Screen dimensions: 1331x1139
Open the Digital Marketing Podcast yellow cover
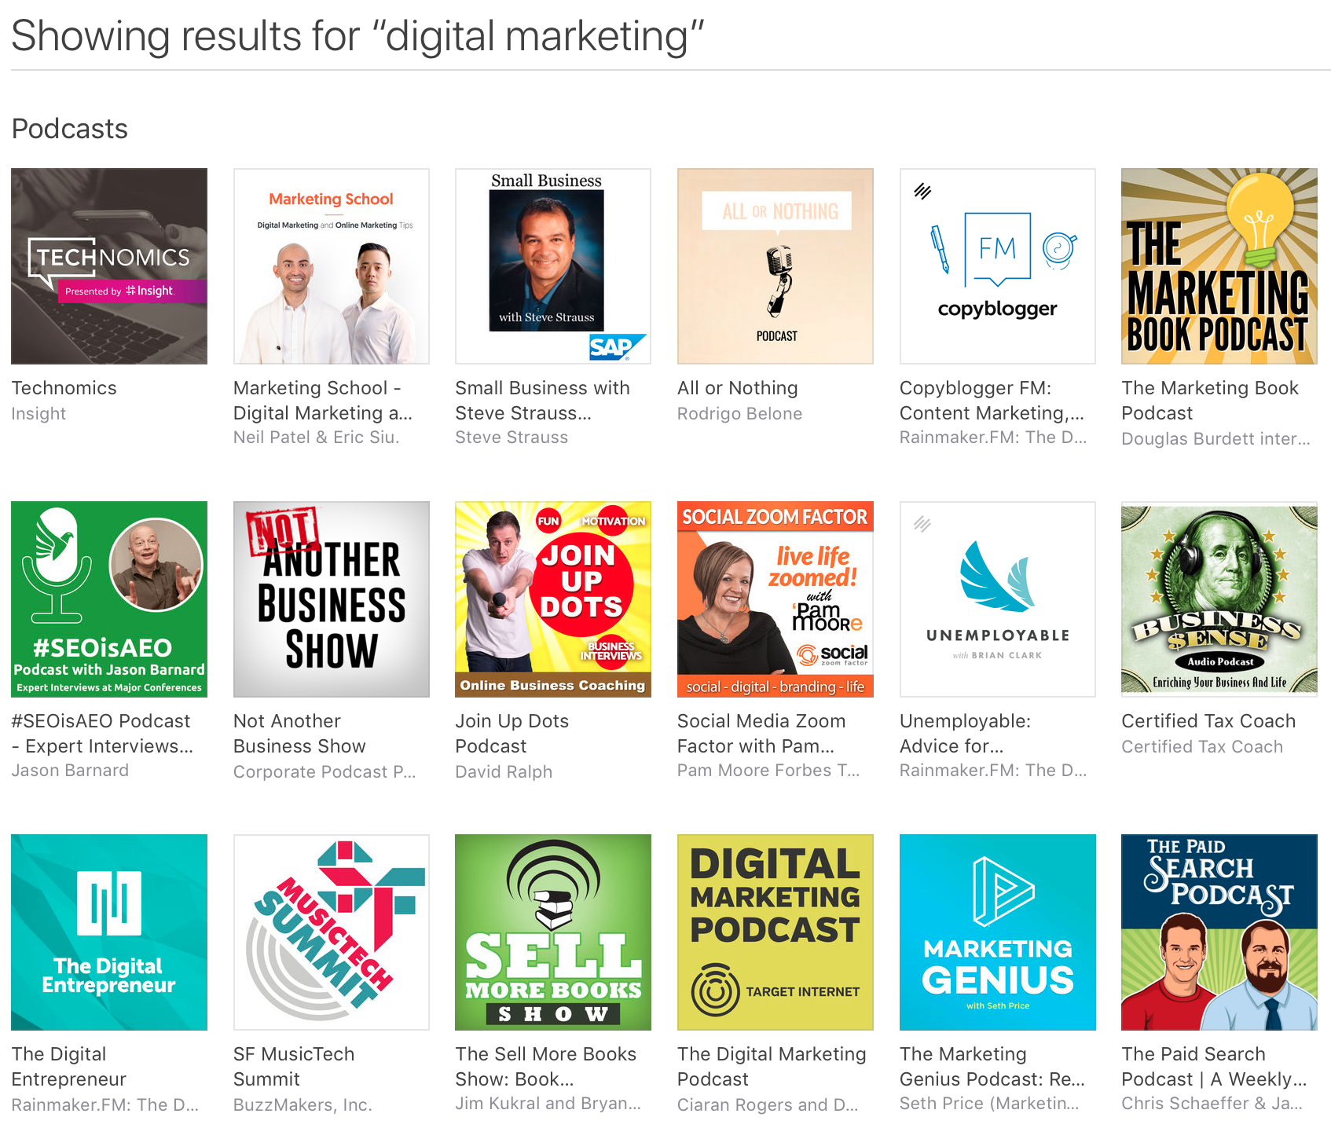click(x=775, y=932)
